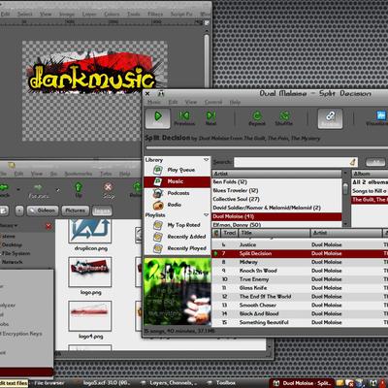
Task: Collapse the Playlists section arrow
Action: 206,215
